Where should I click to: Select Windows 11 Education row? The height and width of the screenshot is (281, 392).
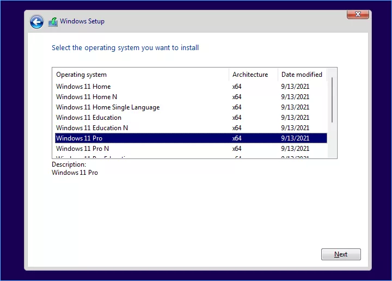tap(191, 118)
